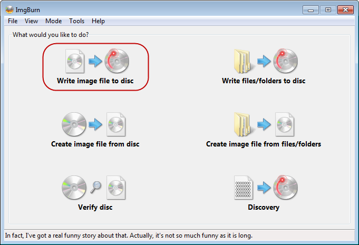359x245 pixels.
Task: Open the File menu
Action: (x=13, y=21)
